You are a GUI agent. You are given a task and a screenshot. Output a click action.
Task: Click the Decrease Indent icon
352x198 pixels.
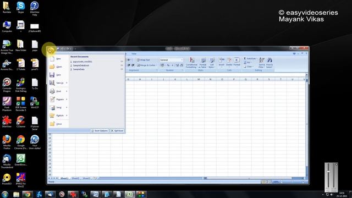[129, 65]
